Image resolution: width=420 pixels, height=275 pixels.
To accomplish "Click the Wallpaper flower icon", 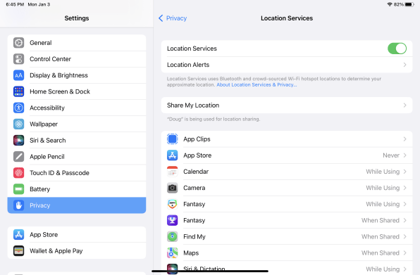I will [19, 124].
